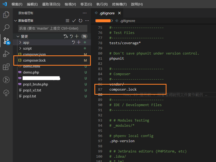Open Source Control view with 76 badge
Viewport: 216px width, 162px height.
pyautogui.click(x=7, y=41)
